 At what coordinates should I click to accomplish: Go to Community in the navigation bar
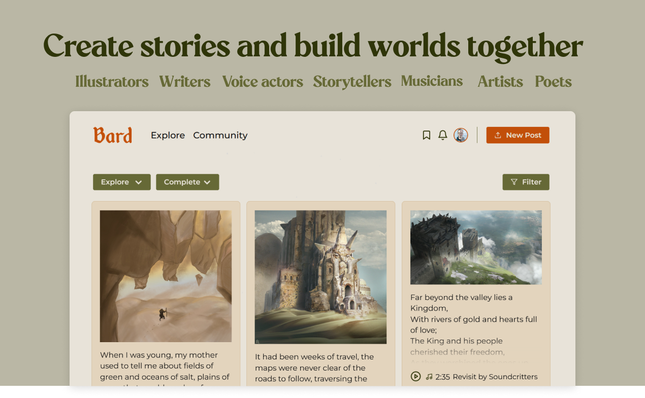220,135
